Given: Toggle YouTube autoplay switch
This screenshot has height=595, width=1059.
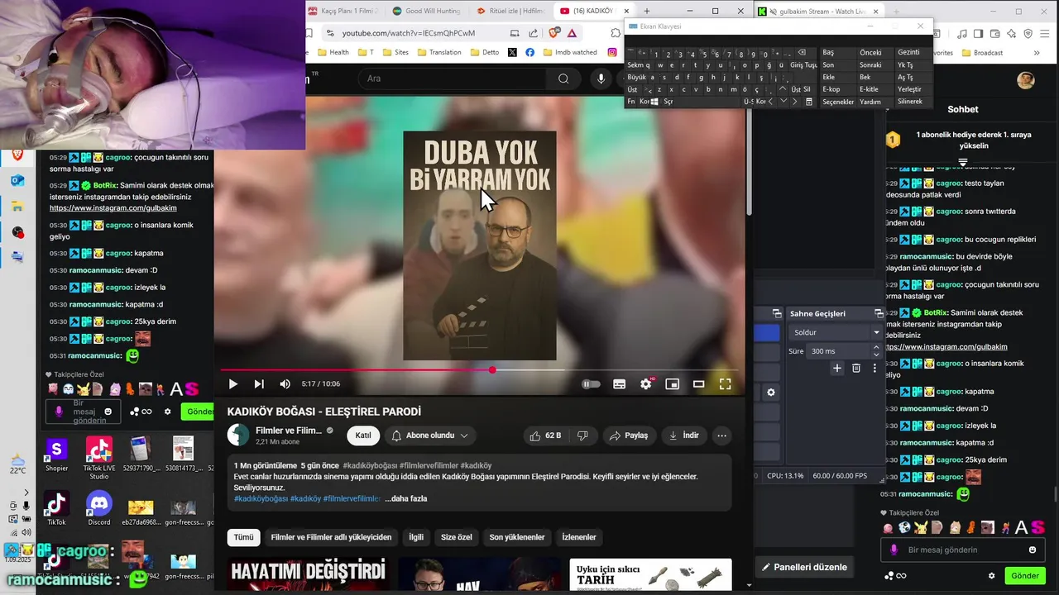Looking at the screenshot, I should (x=591, y=383).
